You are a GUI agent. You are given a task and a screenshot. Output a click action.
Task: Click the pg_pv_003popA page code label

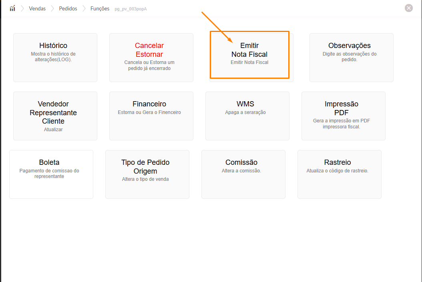tap(131, 9)
